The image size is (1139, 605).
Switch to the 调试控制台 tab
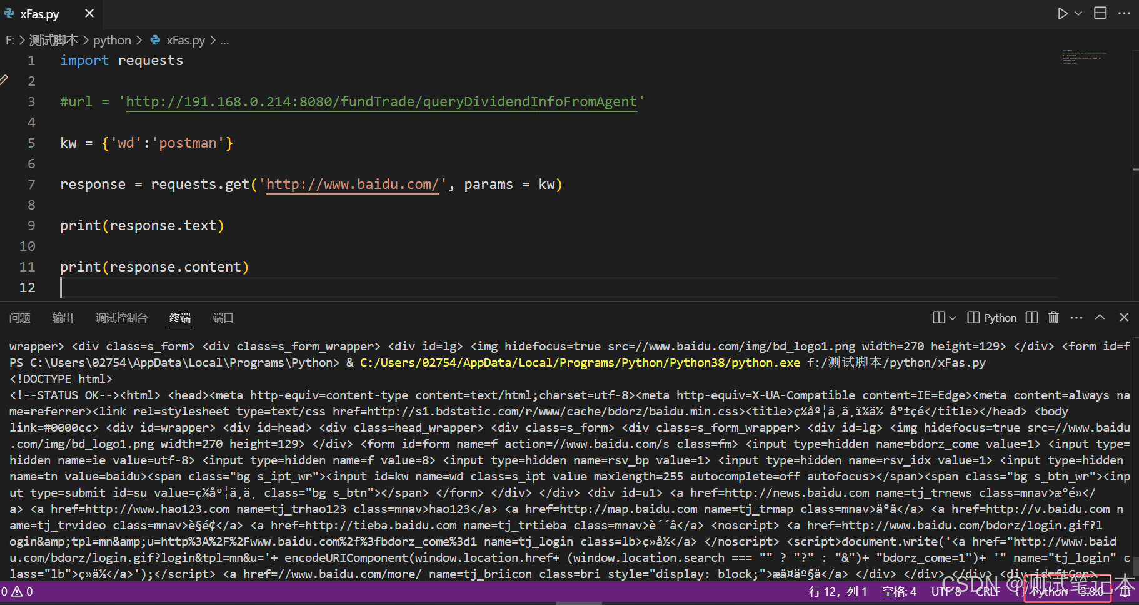121,318
